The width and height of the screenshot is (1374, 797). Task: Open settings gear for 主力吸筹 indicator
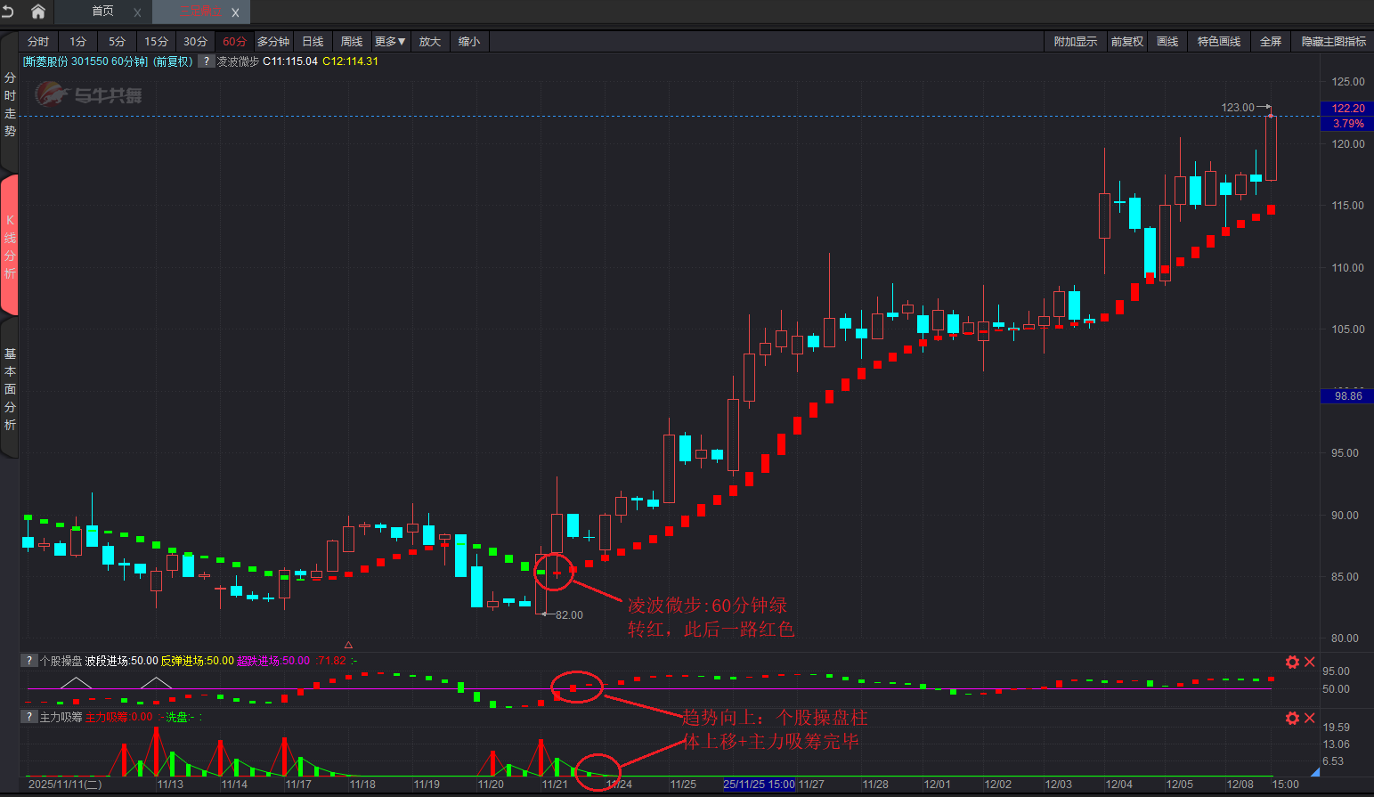point(1292,718)
